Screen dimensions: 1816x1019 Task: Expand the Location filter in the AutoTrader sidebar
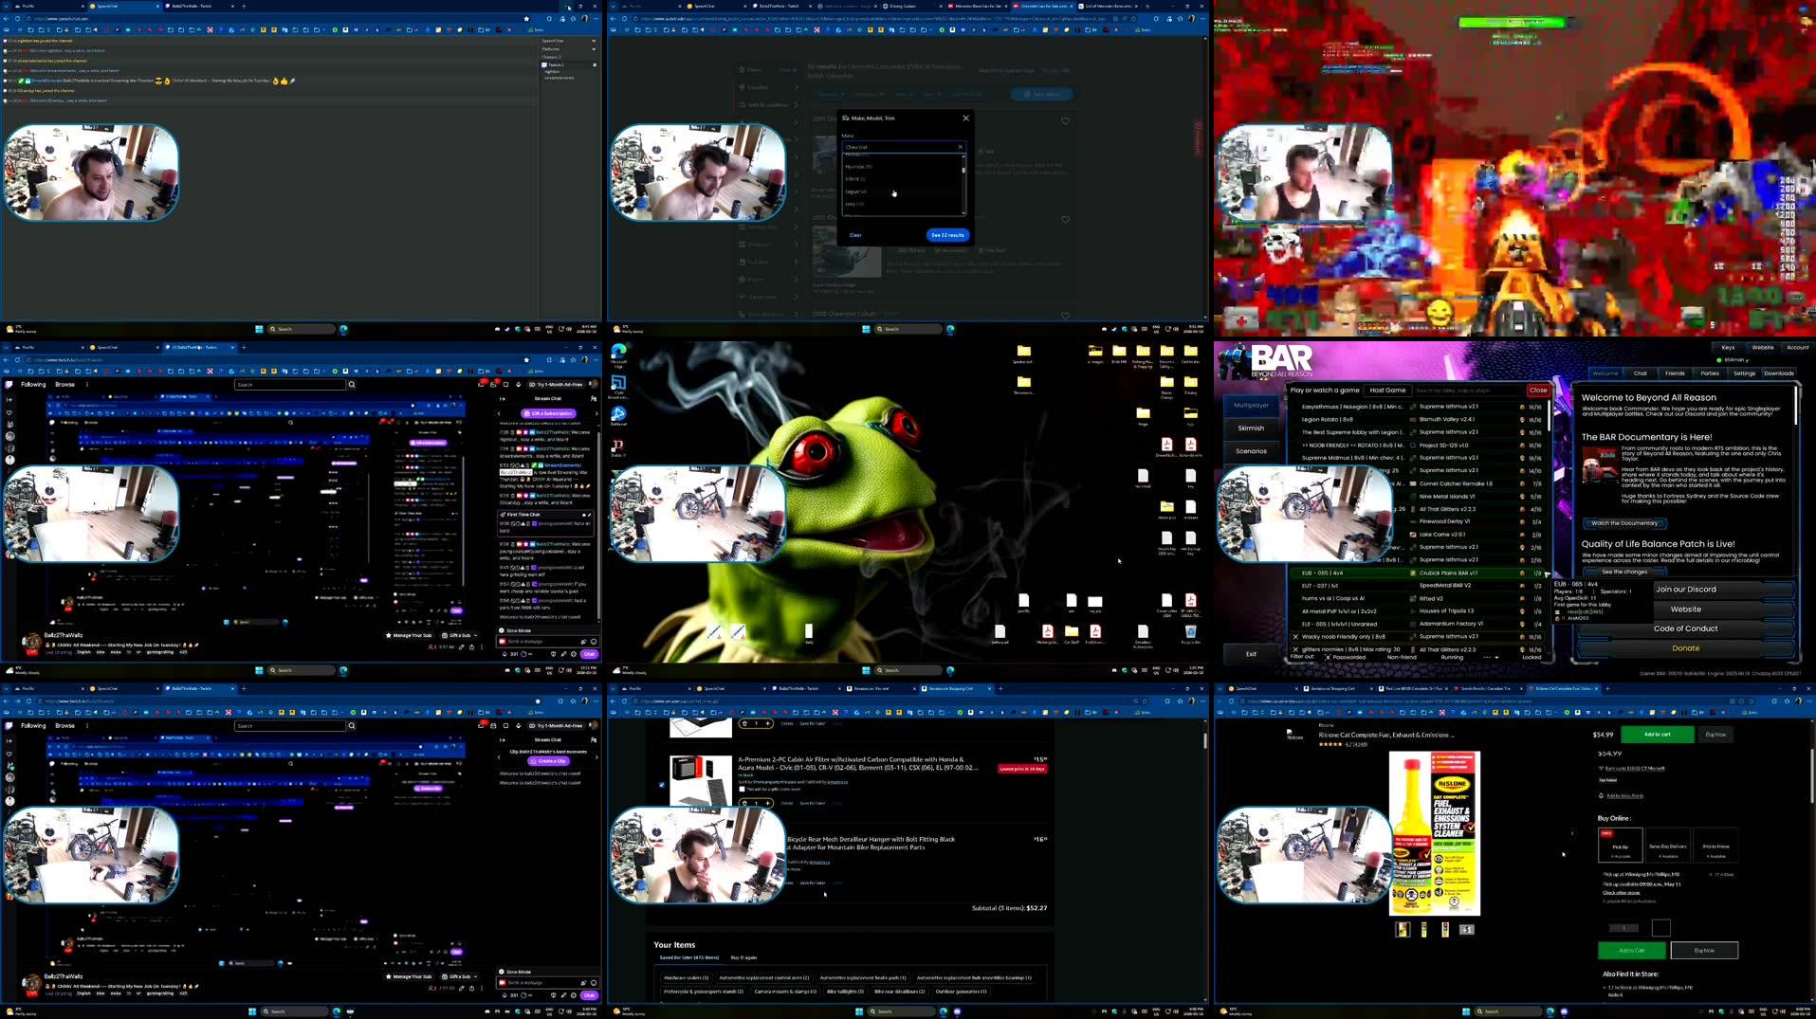[x=770, y=87]
